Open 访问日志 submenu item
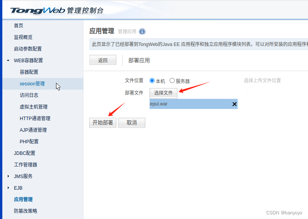308x219 pixels. pos(29,95)
